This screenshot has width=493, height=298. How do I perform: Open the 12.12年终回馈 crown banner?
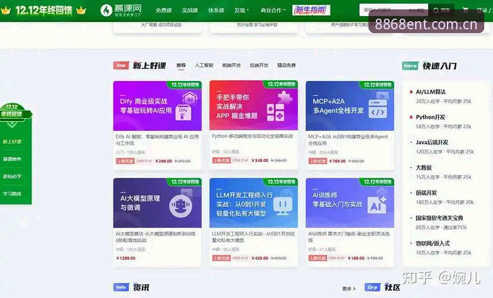[x=44, y=11]
